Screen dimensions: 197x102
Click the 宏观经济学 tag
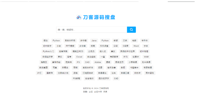click(x=48, y=57)
